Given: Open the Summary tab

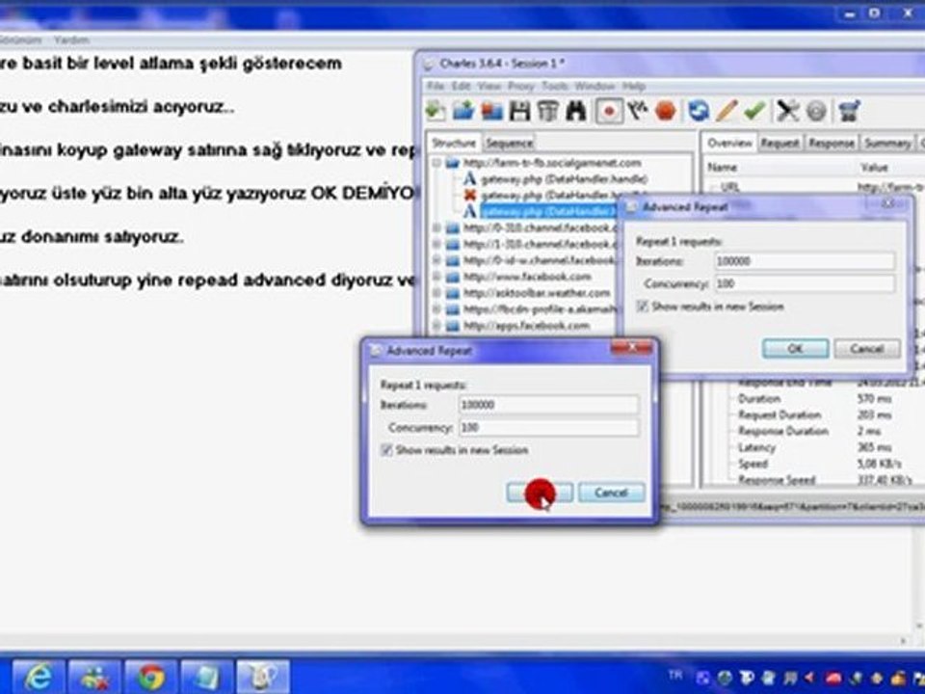Looking at the screenshot, I should (887, 143).
